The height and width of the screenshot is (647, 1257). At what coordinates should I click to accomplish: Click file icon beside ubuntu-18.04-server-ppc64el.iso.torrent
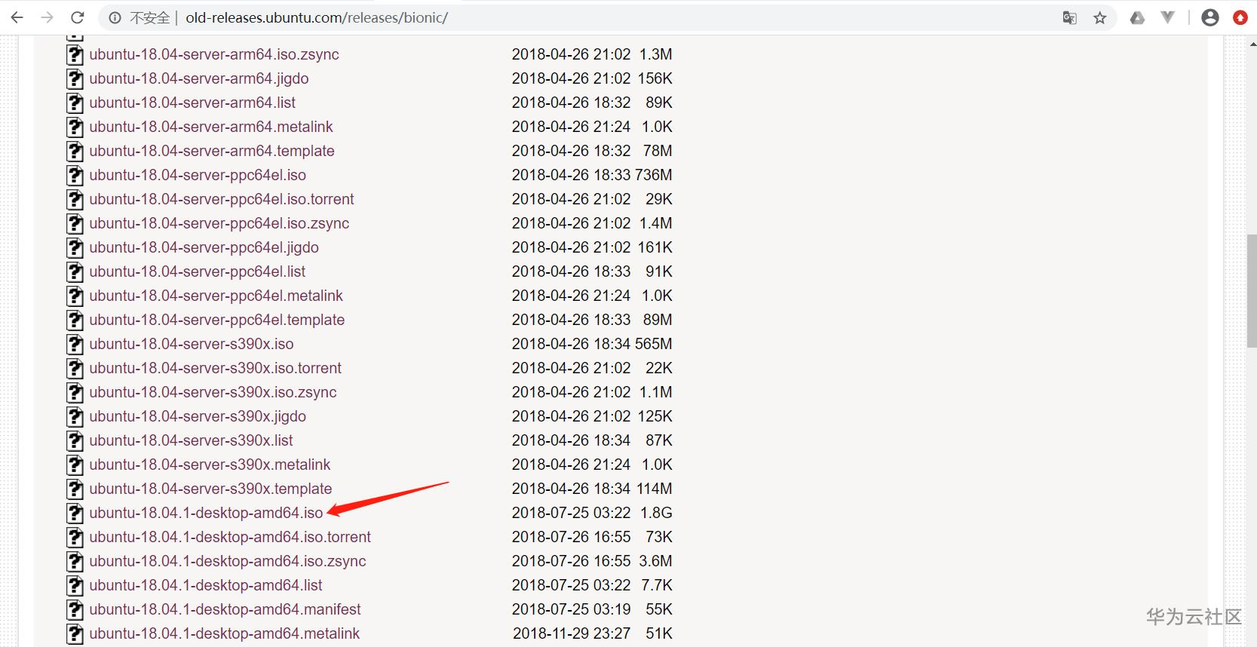75,200
